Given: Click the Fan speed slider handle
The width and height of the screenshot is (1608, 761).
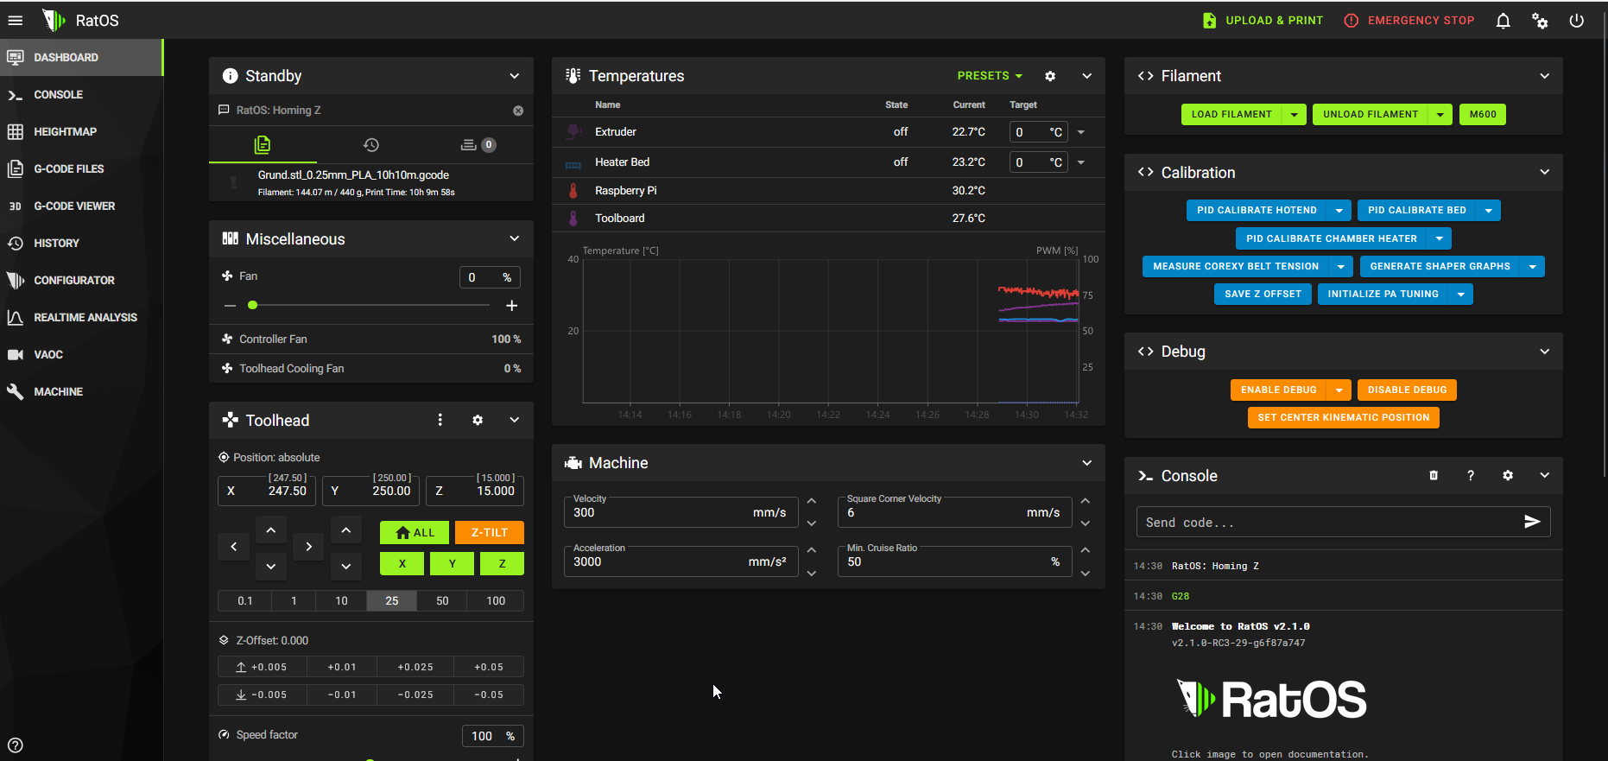Looking at the screenshot, I should 252,306.
